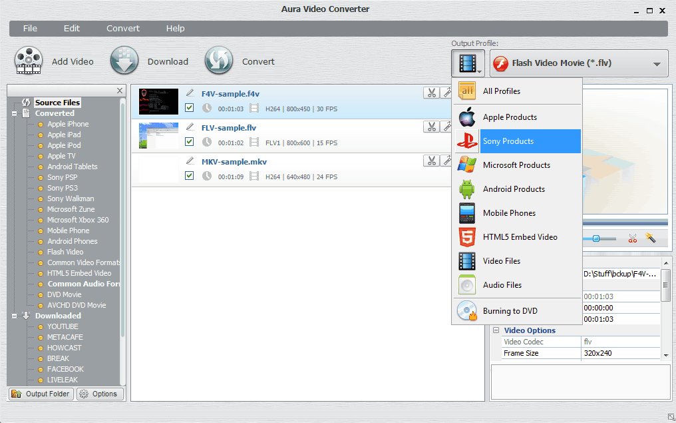
Task: Click the magic wand effects icon under preview
Action: (650, 238)
